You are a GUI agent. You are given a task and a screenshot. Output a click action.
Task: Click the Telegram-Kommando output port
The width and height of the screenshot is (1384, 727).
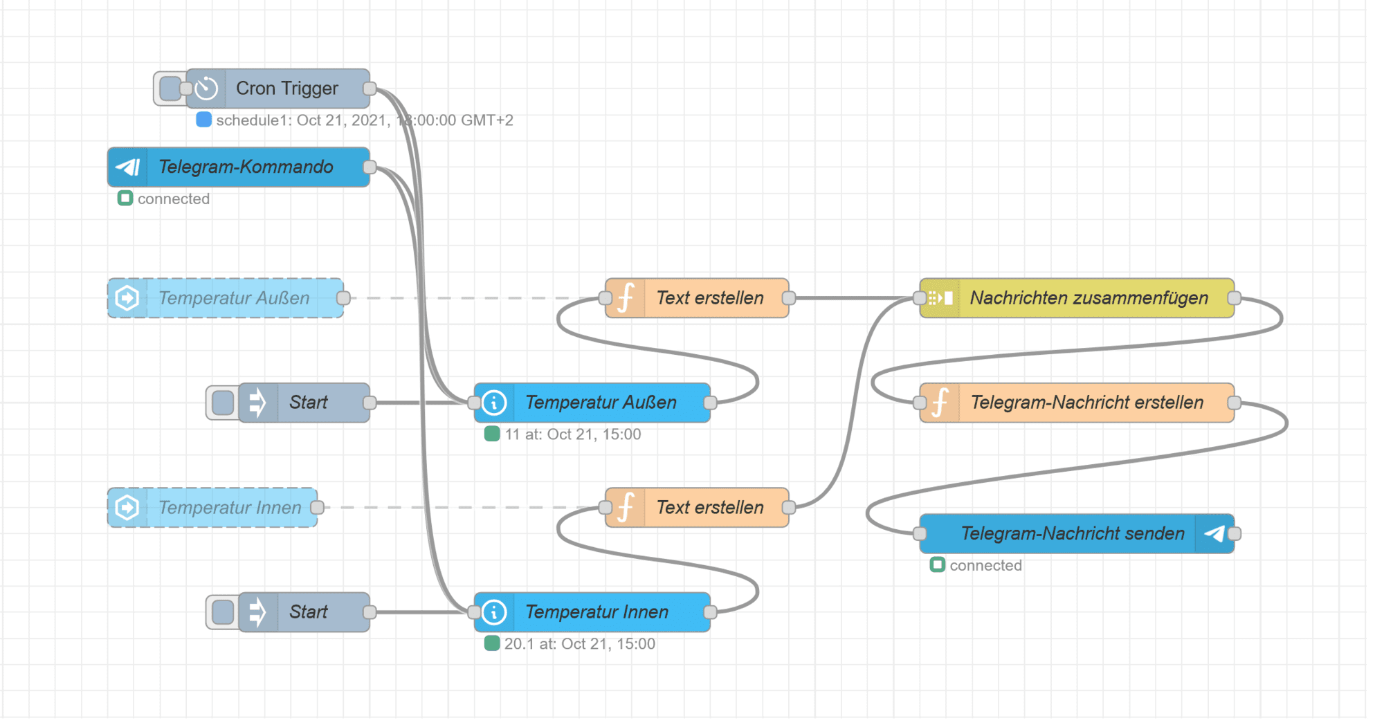click(370, 167)
